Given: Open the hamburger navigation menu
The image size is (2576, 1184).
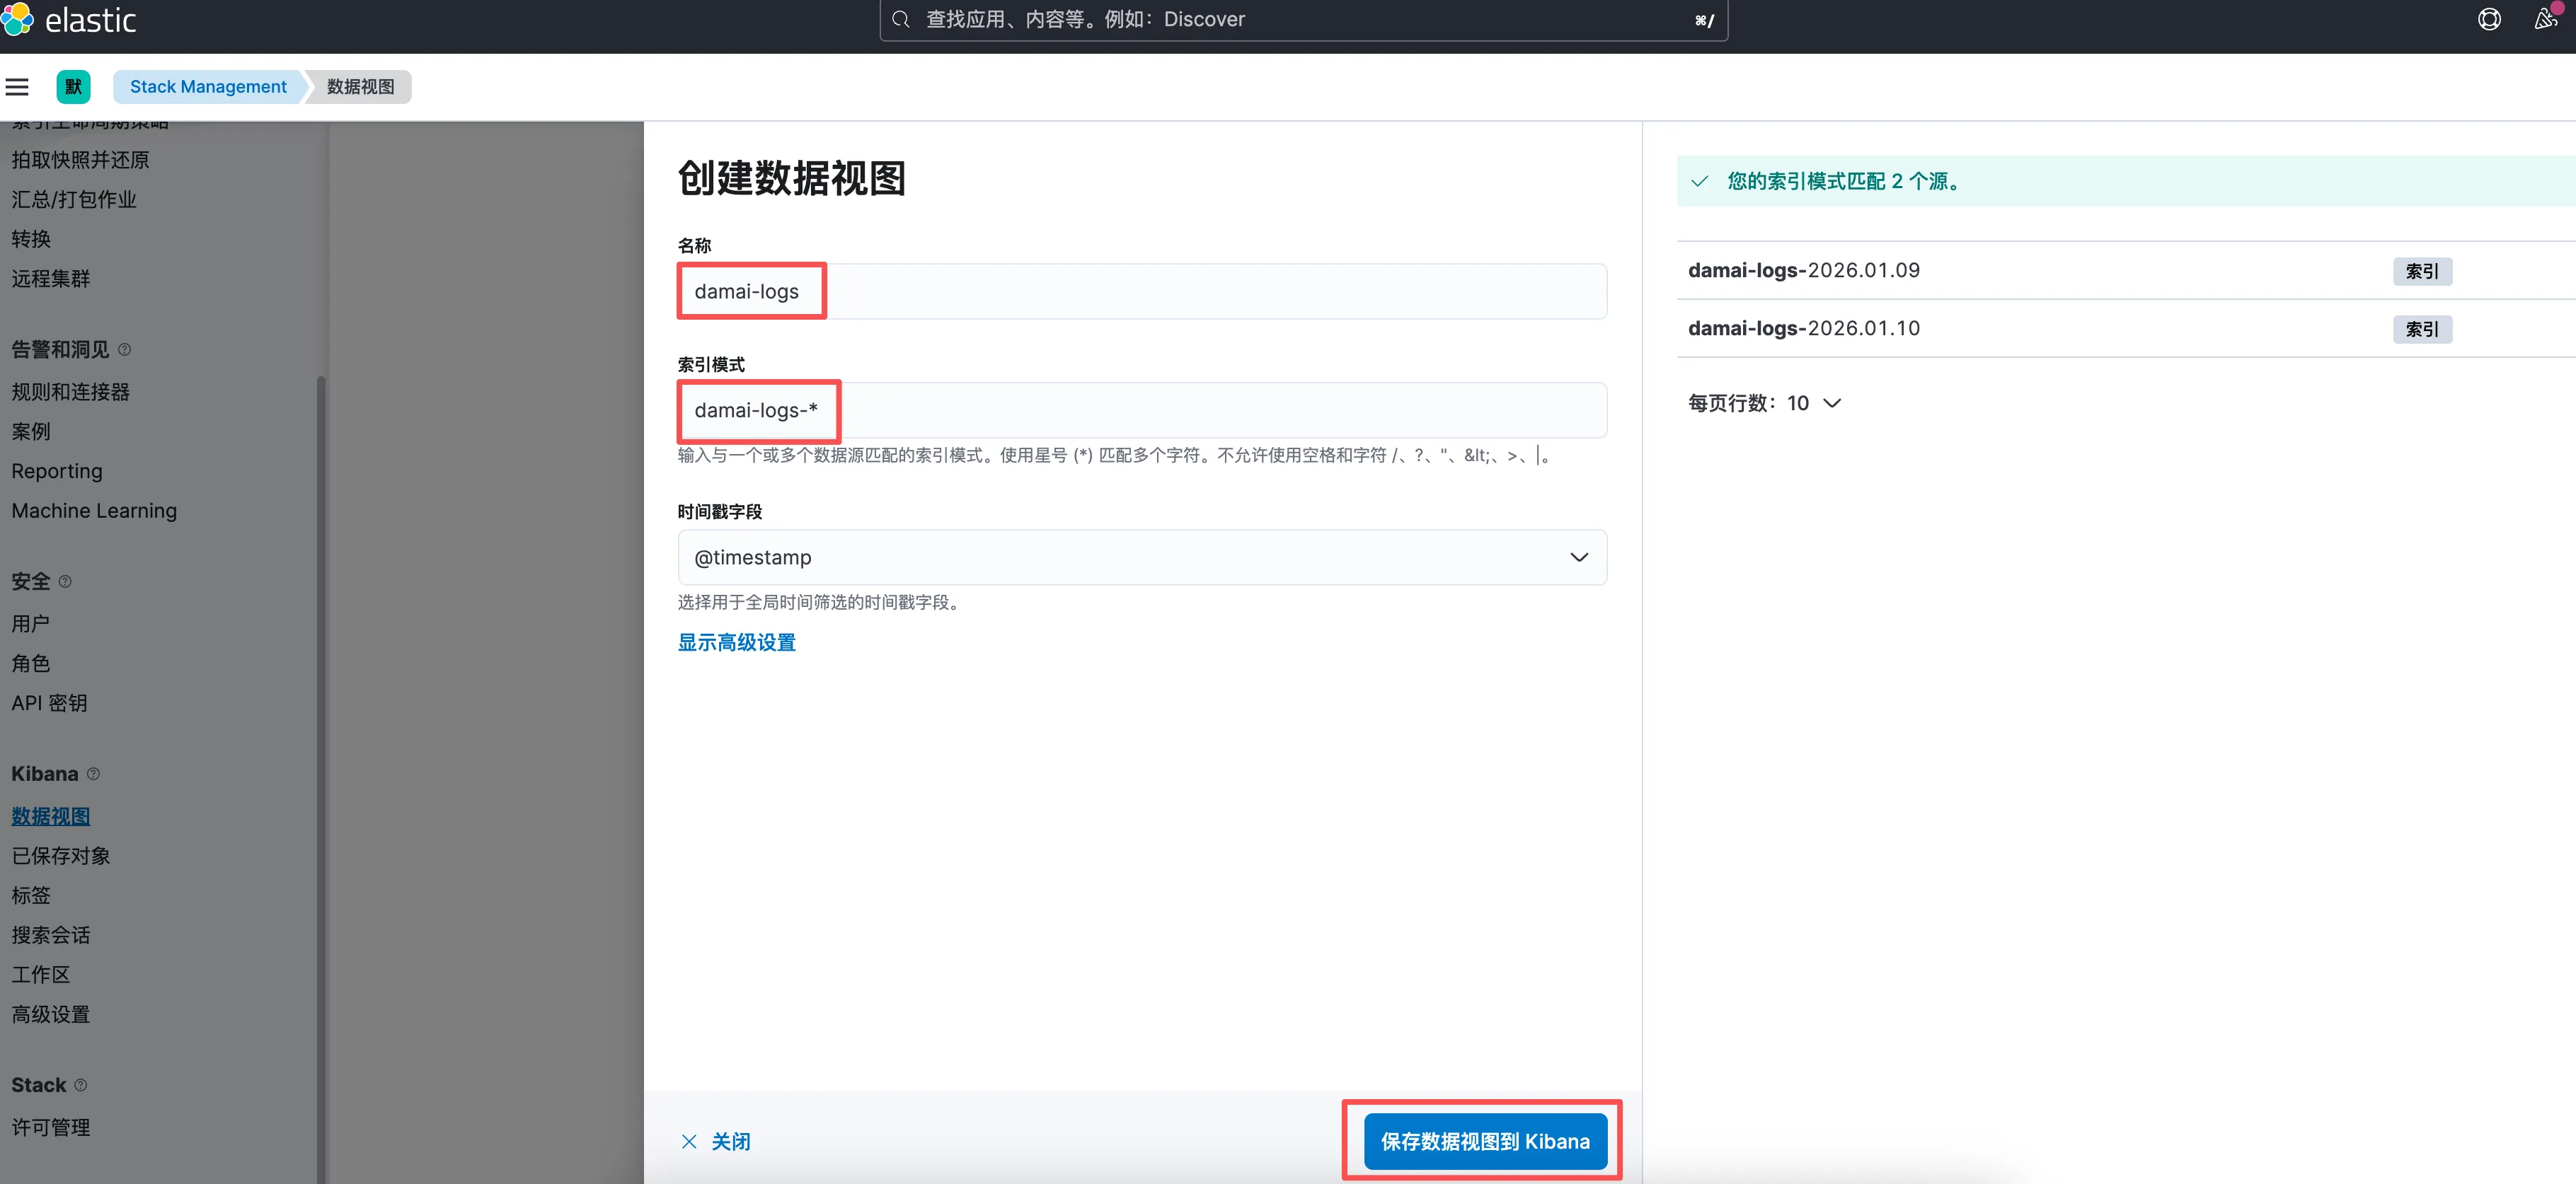Looking at the screenshot, I should pos(17,87).
